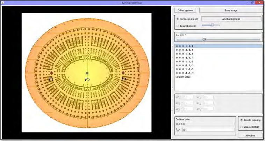Select the Euclidean metric radio button
Image resolution: width=265 pixels, height=141 pixels.
click(178, 19)
